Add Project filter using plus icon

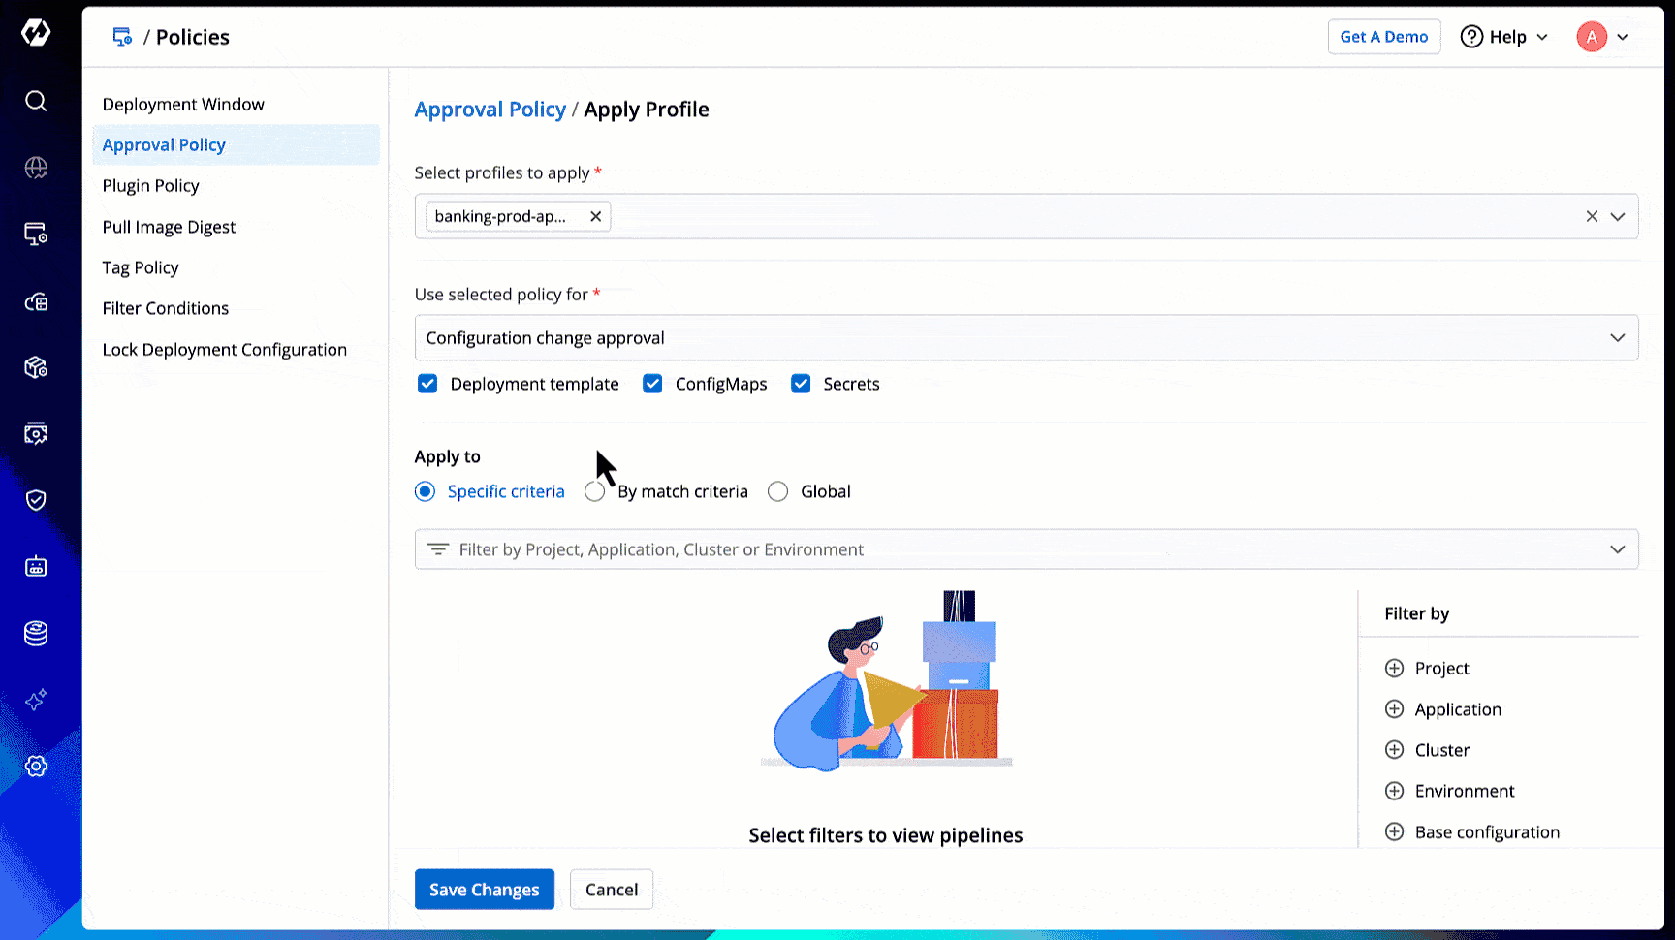pos(1394,669)
